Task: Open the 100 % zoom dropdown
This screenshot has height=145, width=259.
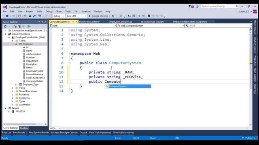Action: [59, 128]
